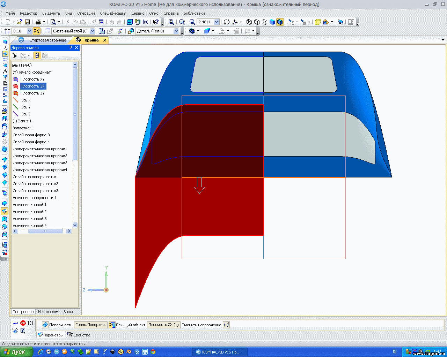
Task: Close the Крыша document tab
Action: click(104, 40)
